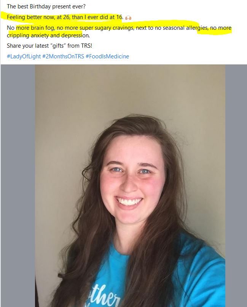
Task: Open the #2MonthsOnTRS hashtag link
Action: point(63,56)
